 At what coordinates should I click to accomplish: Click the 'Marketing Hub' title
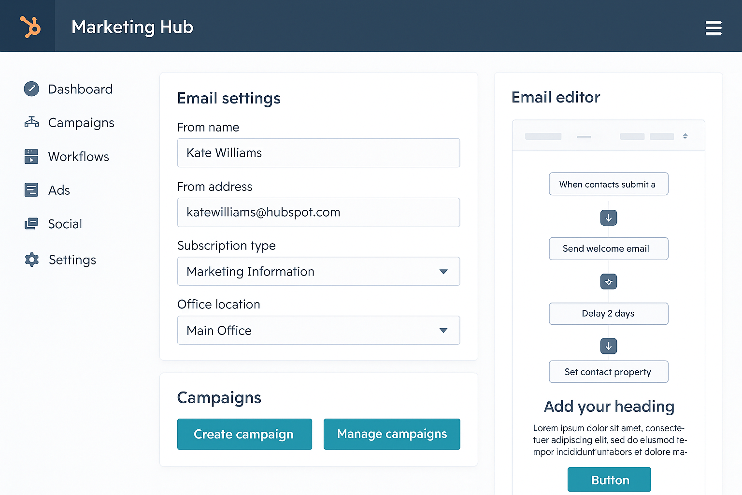(x=132, y=27)
